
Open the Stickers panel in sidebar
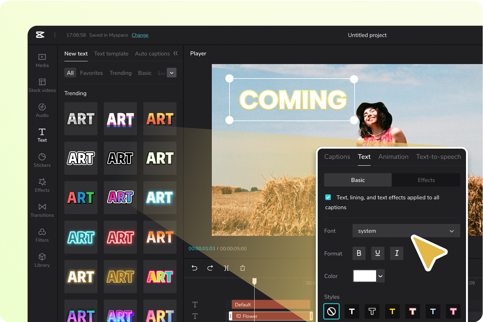42,160
